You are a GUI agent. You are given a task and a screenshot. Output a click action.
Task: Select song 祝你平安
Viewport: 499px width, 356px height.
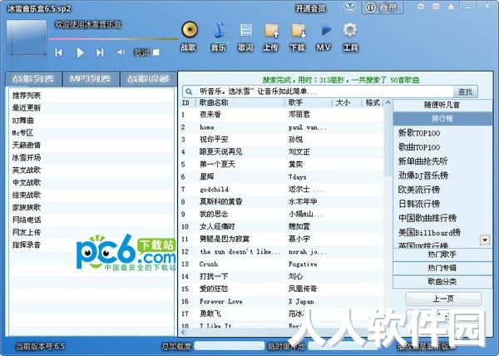(282, 140)
